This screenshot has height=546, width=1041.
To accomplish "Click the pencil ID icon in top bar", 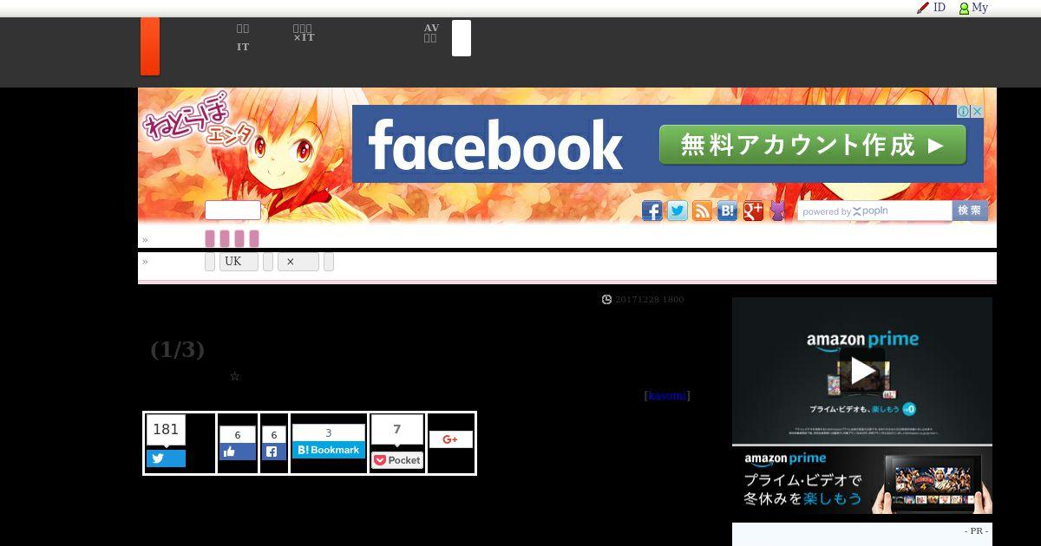I will click(x=923, y=8).
